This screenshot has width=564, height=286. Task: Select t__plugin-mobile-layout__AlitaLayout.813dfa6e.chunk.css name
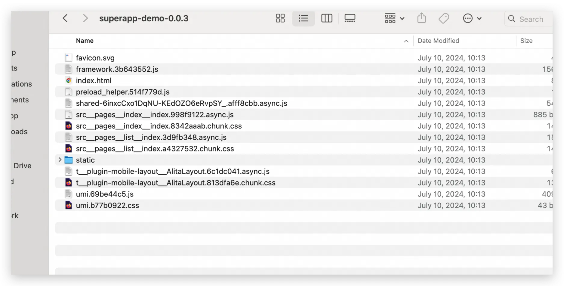coord(176,183)
